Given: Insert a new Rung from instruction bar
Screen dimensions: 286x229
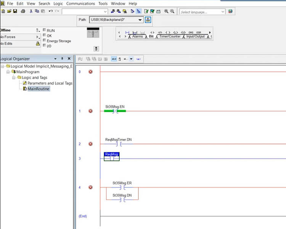Looking at the screenshot, I should click(127, 32).
